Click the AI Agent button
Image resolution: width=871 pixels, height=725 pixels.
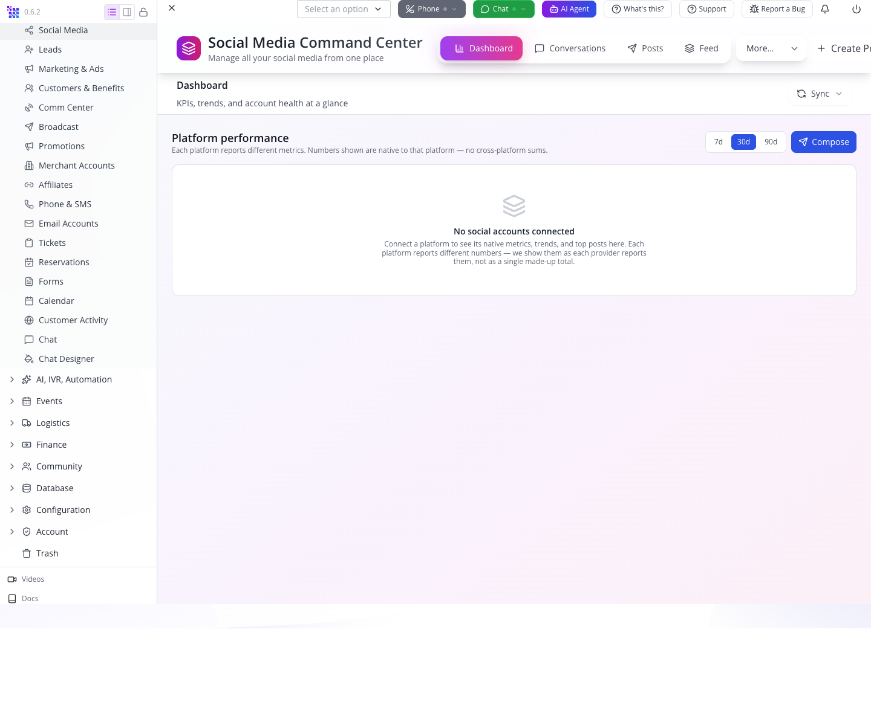(569, 9)
